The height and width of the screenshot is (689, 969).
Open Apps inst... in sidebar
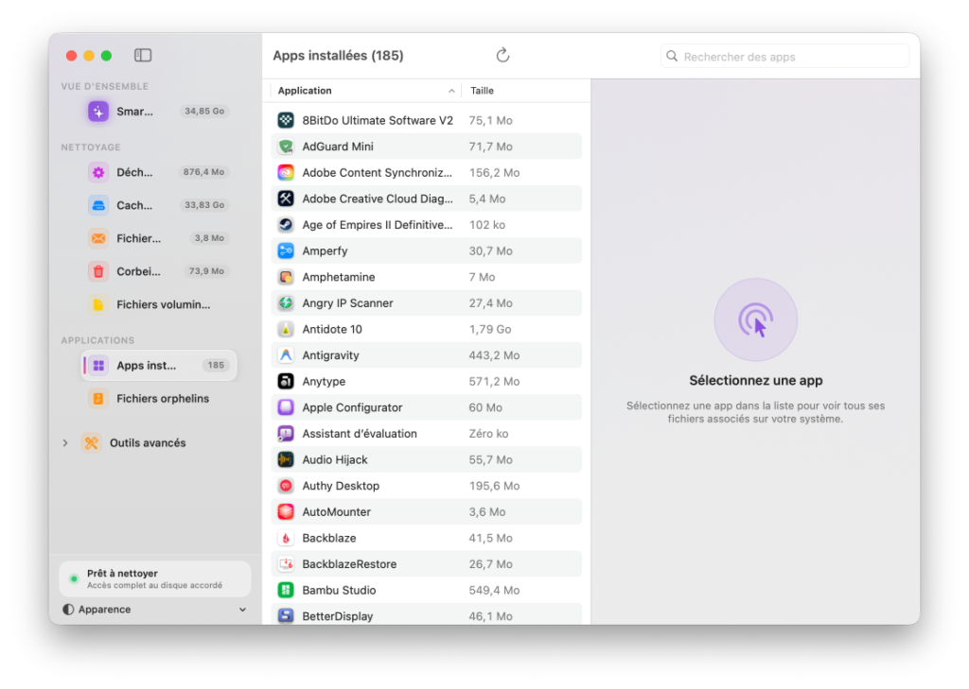coord(159,366)
